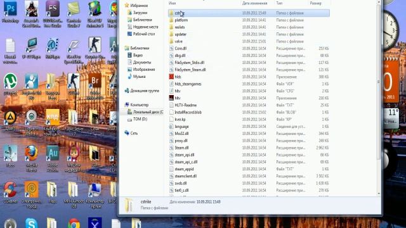
Task: Select the FileSystem_Stdio.dll file
Action: (x=190, y=63)
